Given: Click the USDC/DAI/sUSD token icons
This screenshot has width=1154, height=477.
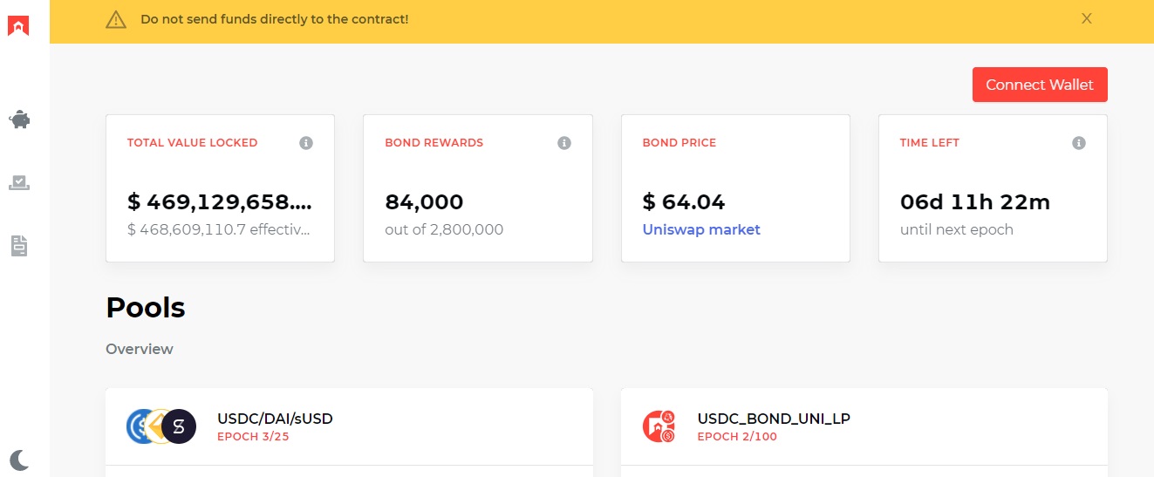Looking at the screenshot, I should click(161, 426).
